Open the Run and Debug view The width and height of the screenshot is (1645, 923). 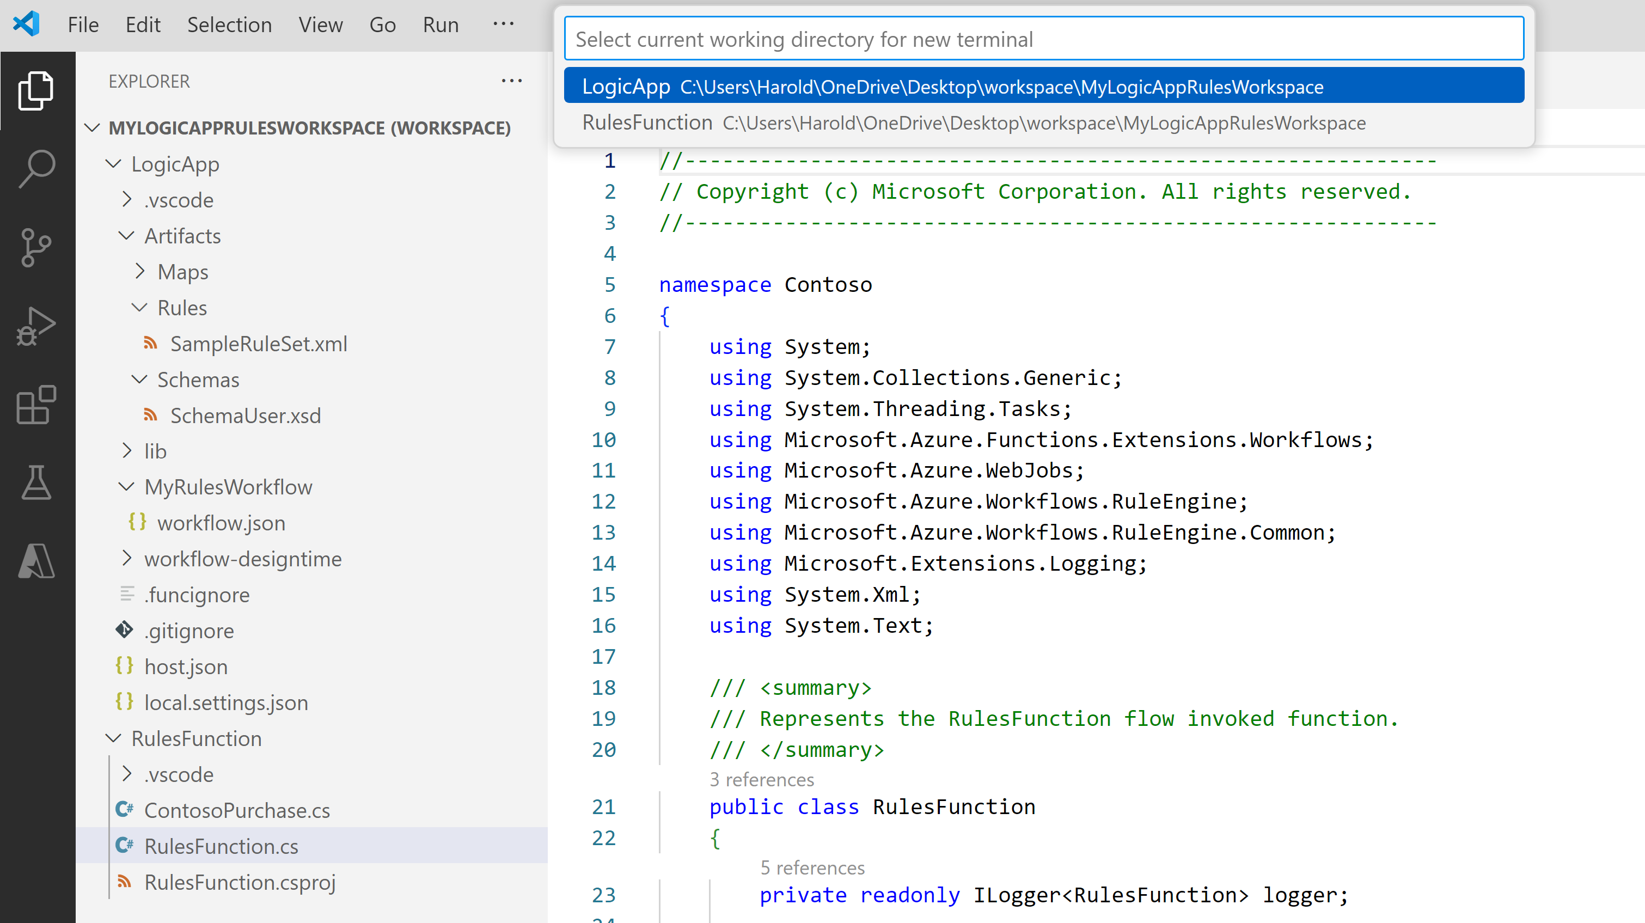[x=36, y=326]
